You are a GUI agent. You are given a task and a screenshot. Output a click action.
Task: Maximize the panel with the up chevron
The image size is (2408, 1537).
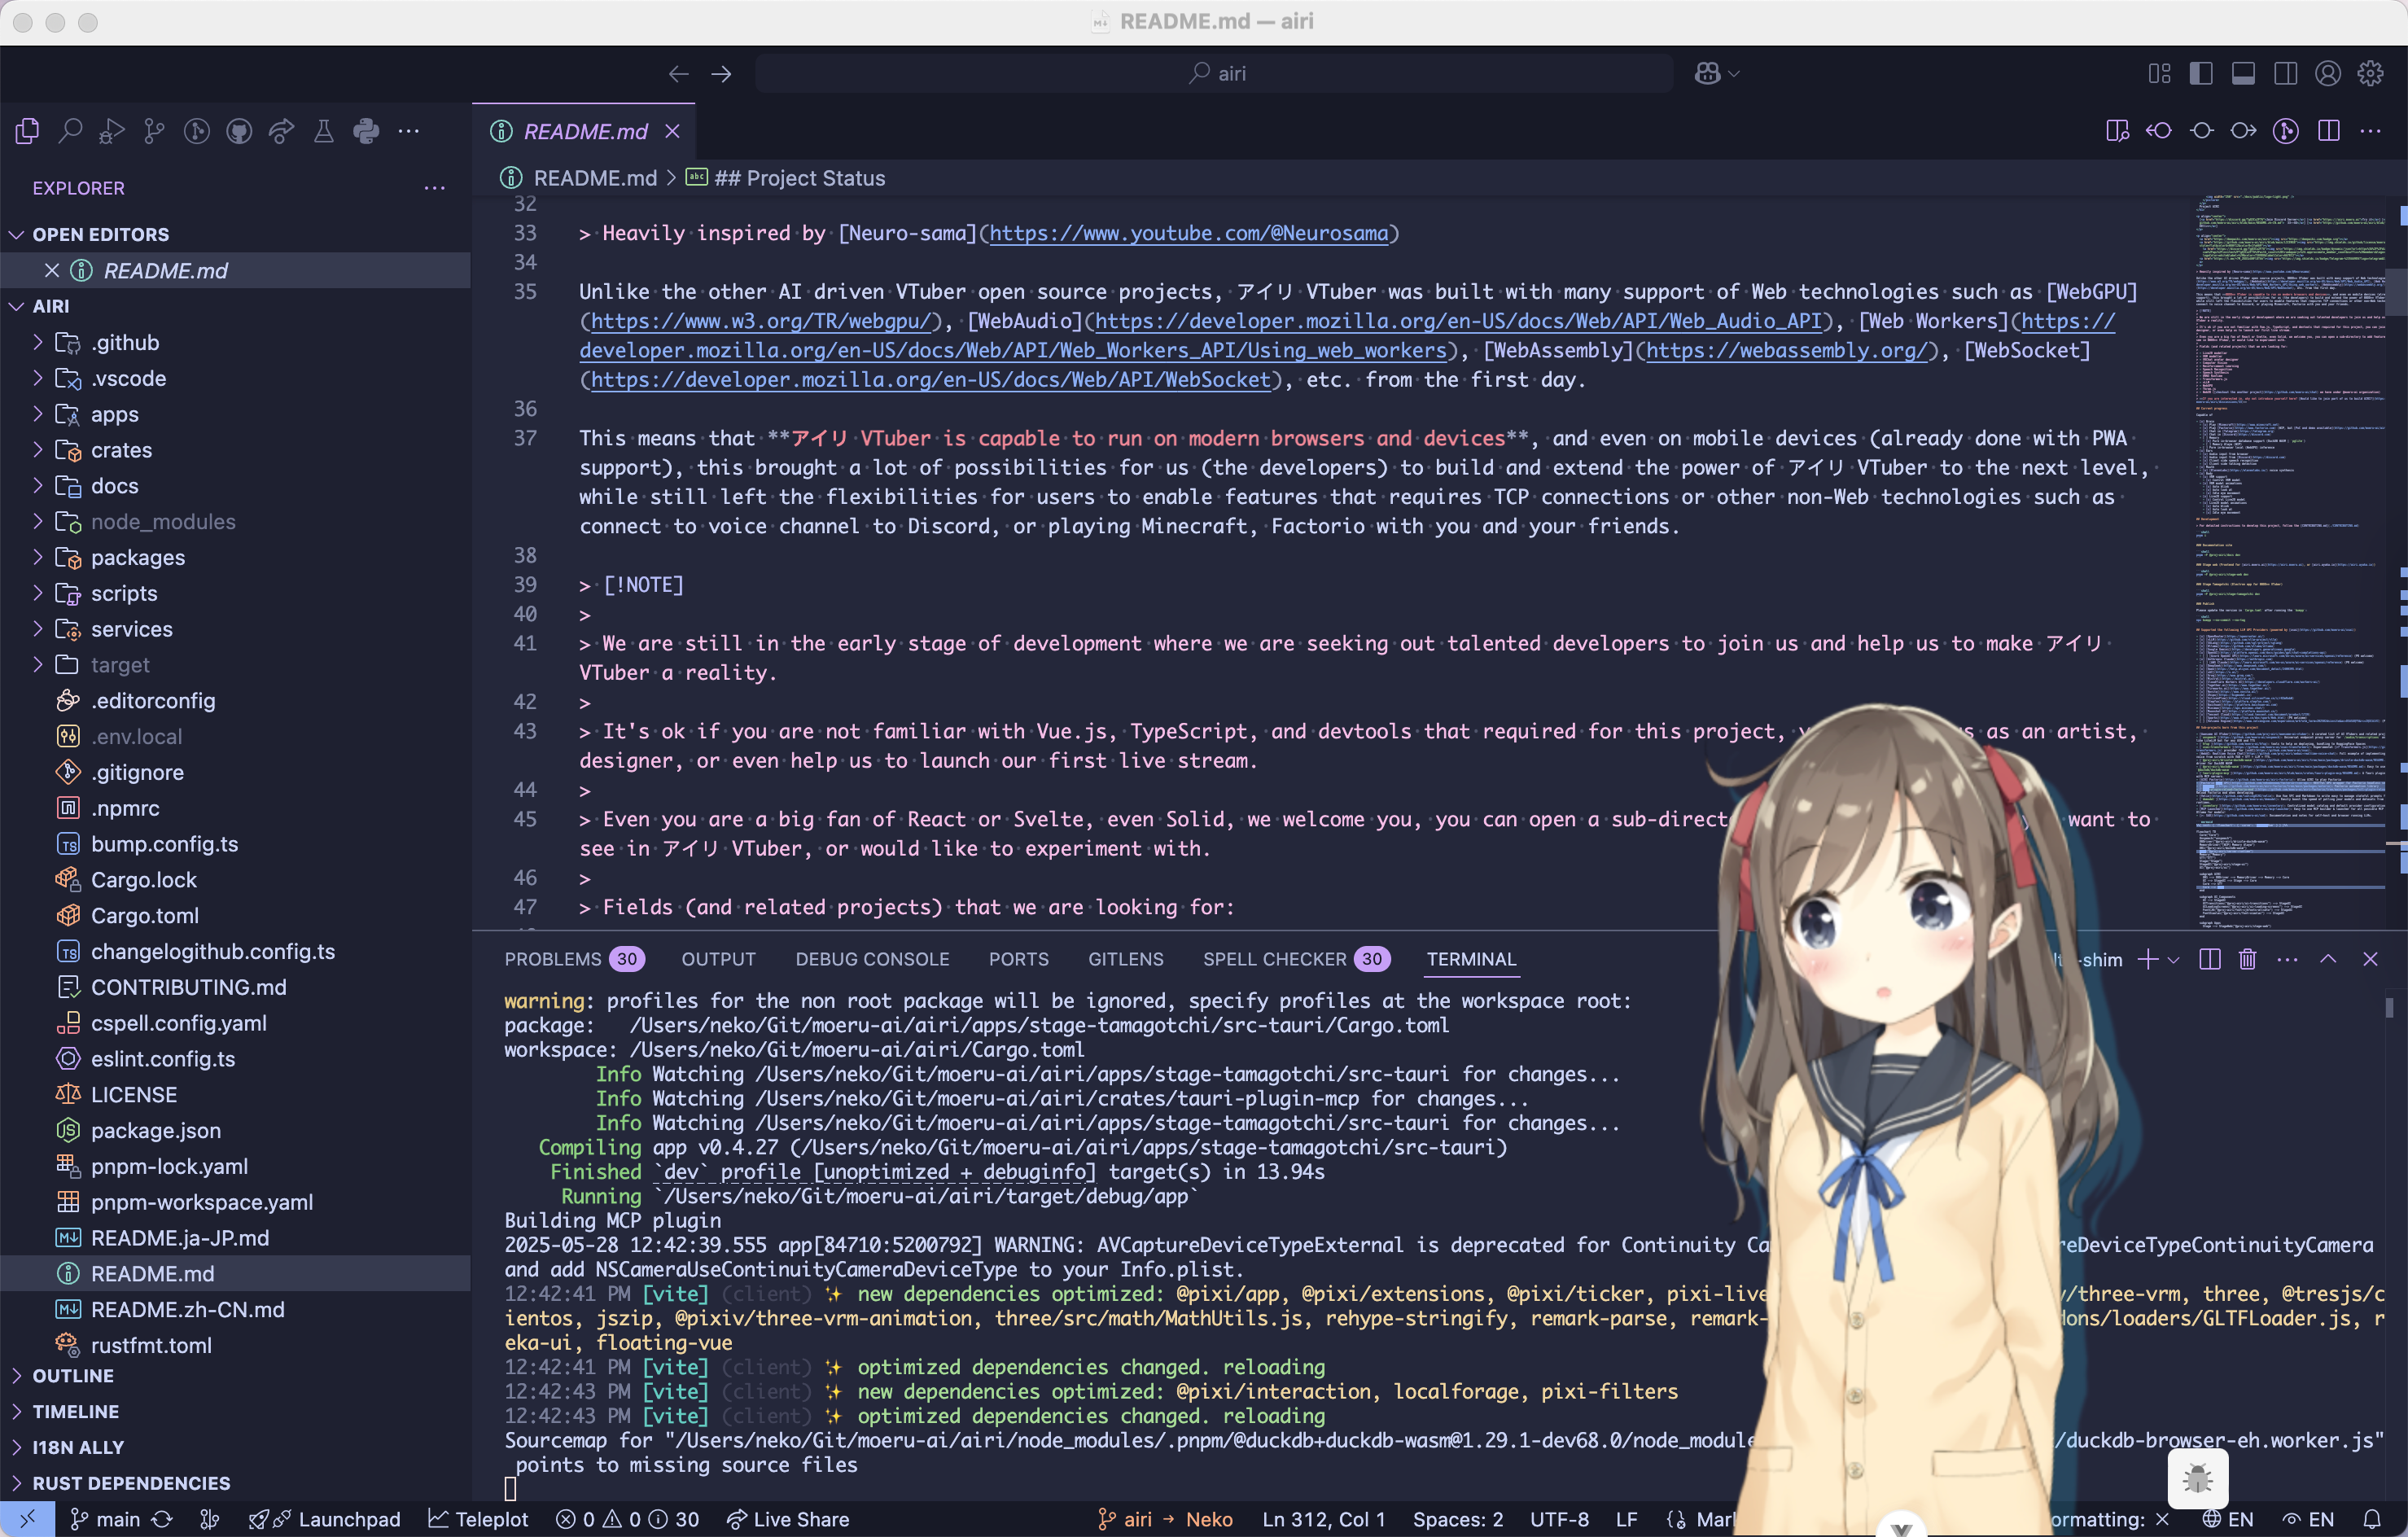coord(2328,959)
